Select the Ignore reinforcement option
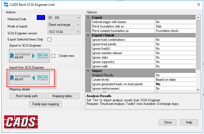This screenshot has height=134, width=204. (x=144, y=89)
